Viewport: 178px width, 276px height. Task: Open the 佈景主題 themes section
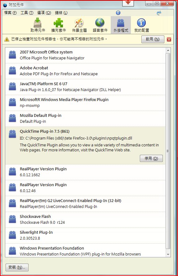(x=79, y=25)
